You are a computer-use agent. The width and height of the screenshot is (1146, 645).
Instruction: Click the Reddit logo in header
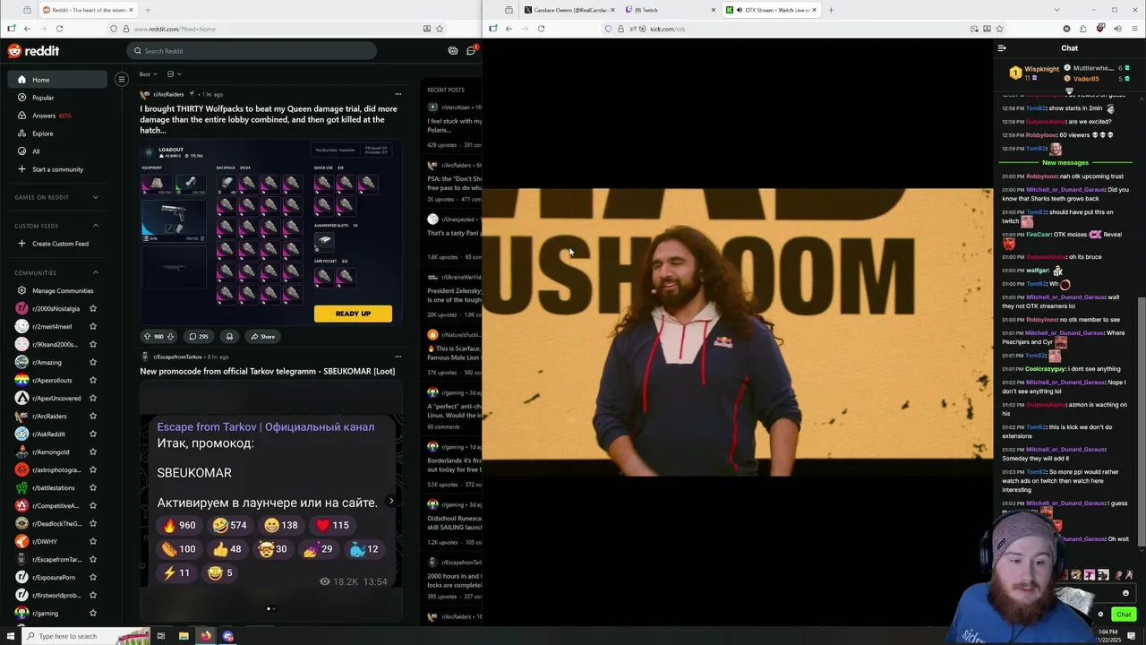tap(33, 51)
